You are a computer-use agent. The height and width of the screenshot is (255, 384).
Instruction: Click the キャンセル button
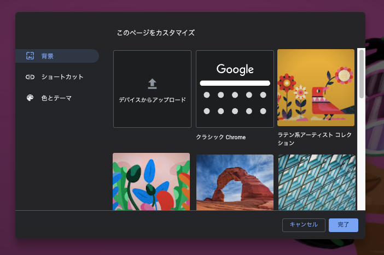(x=304, y=225)
